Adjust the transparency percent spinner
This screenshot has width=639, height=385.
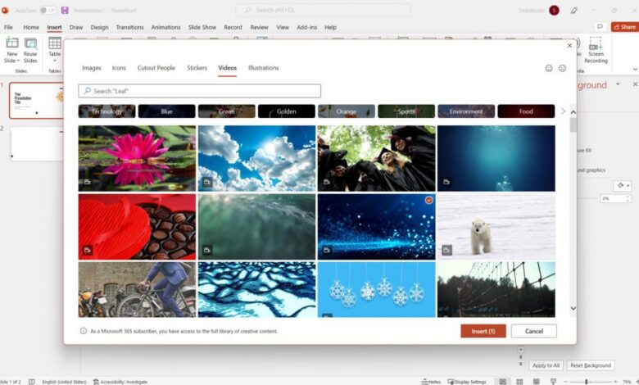(628, 198)
